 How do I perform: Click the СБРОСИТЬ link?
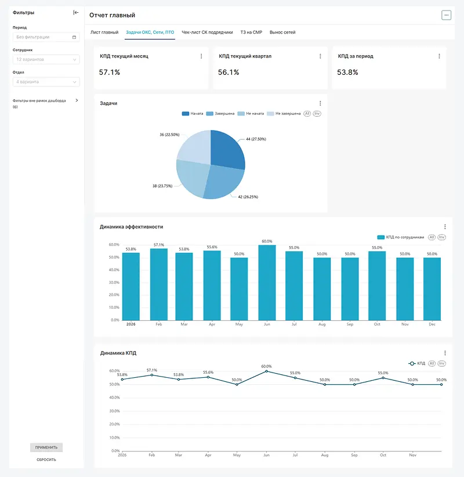(46, 460)
